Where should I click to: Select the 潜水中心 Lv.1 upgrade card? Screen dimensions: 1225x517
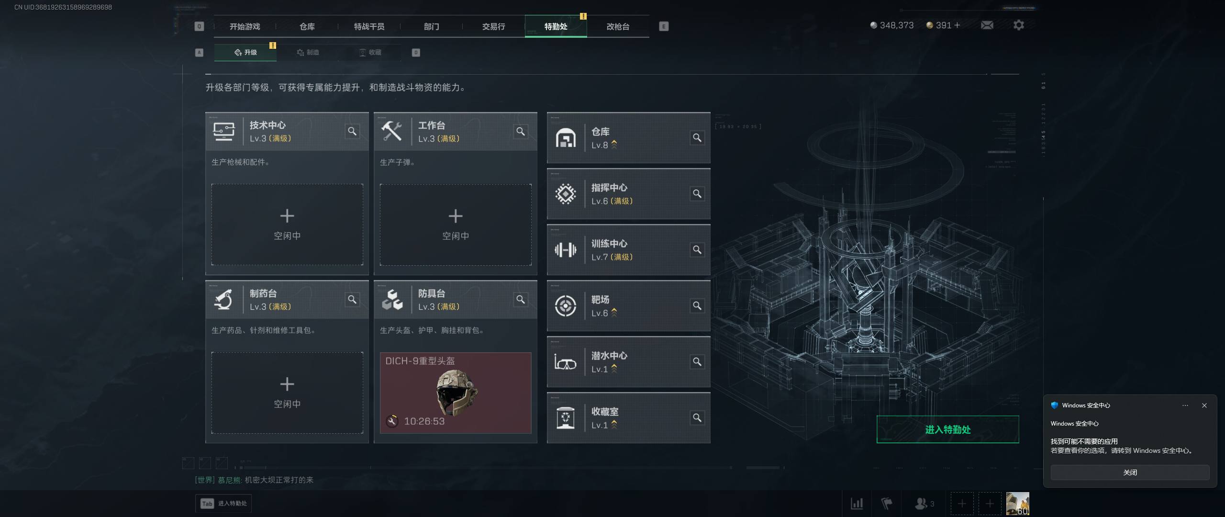(628, 362)
